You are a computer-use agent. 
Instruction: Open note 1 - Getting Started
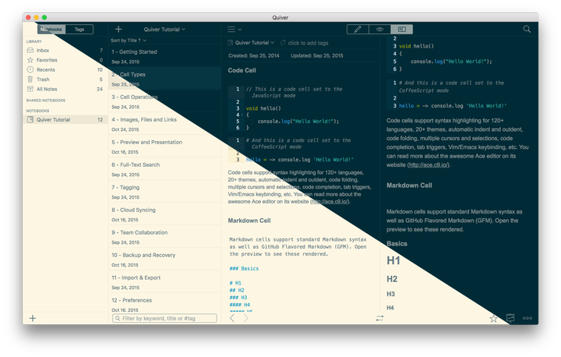click(x=164, y=55)
